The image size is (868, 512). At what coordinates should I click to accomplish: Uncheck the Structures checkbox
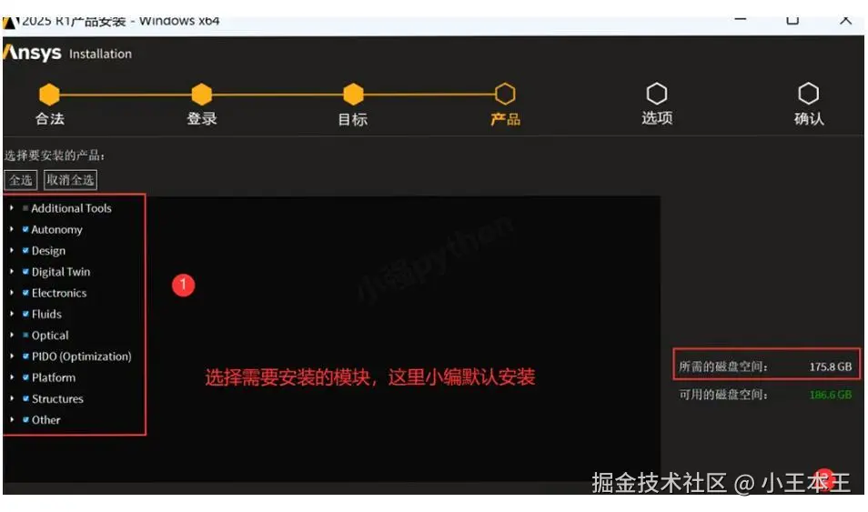tap(25, 398)
